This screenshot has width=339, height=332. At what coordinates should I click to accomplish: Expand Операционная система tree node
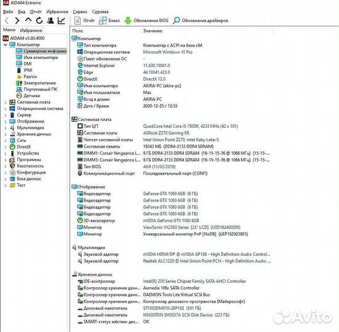pos(6,109)
